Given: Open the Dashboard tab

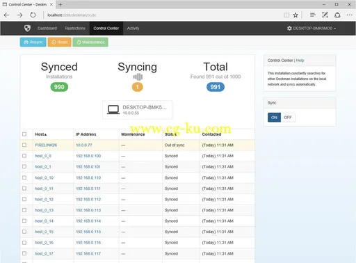Looking at the screenshot, I should (47, 29).
